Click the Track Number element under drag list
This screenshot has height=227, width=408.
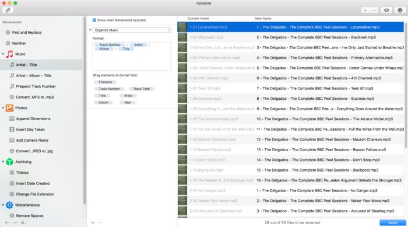[110, 89]
